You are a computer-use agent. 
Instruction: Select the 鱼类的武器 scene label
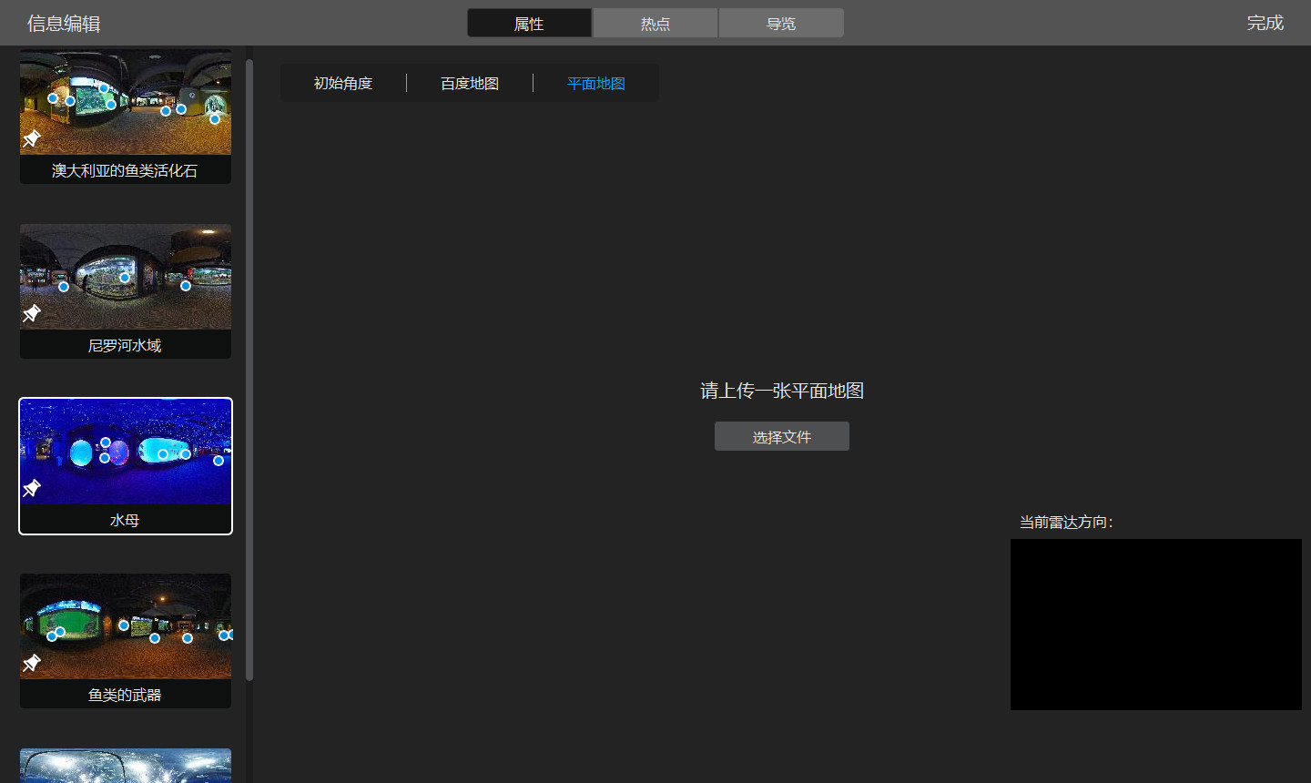click(x=125, y=695)
